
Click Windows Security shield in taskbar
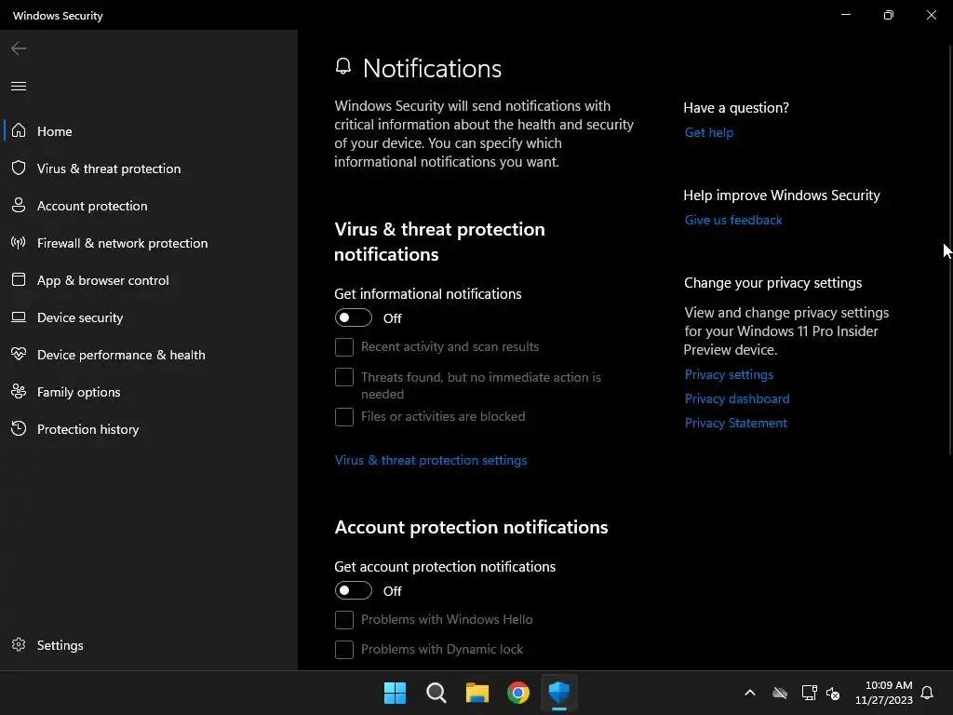tap(559, 693)
